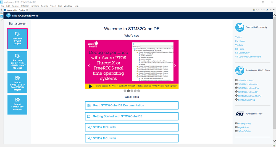Open the Window menu

[68, 6]
